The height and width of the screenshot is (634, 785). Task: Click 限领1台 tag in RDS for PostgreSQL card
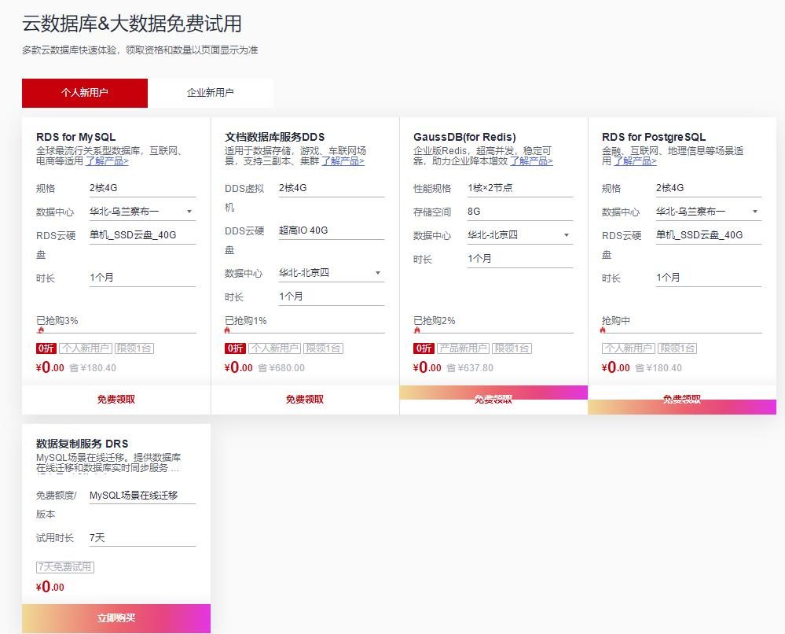click(x=677, y=348)
